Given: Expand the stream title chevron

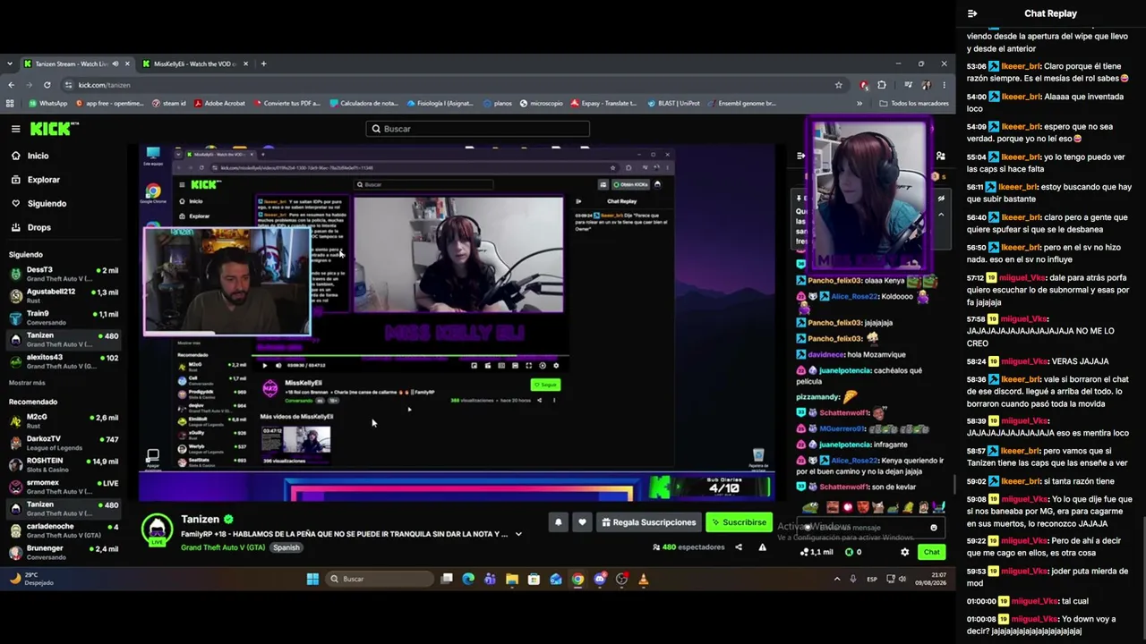Looking at the screenshot, I should (518, 534).
